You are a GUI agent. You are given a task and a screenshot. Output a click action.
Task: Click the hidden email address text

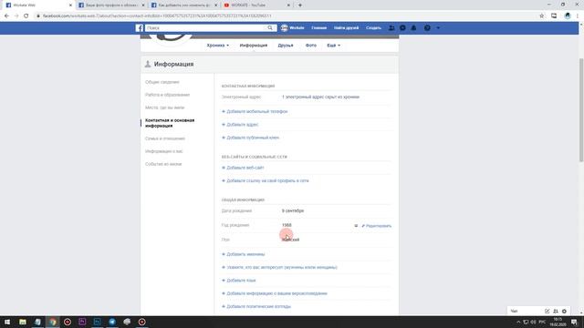(320, 97)
